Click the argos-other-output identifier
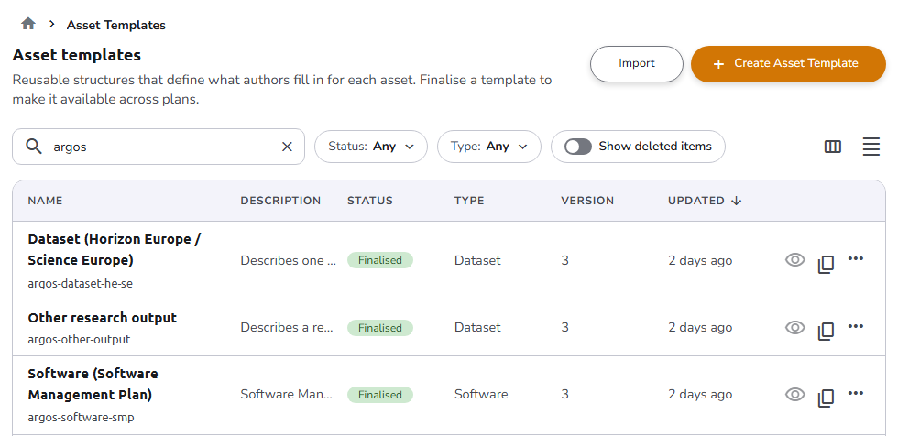The width and height of the screenshot is (898, 436). click(x=79, y=339)
